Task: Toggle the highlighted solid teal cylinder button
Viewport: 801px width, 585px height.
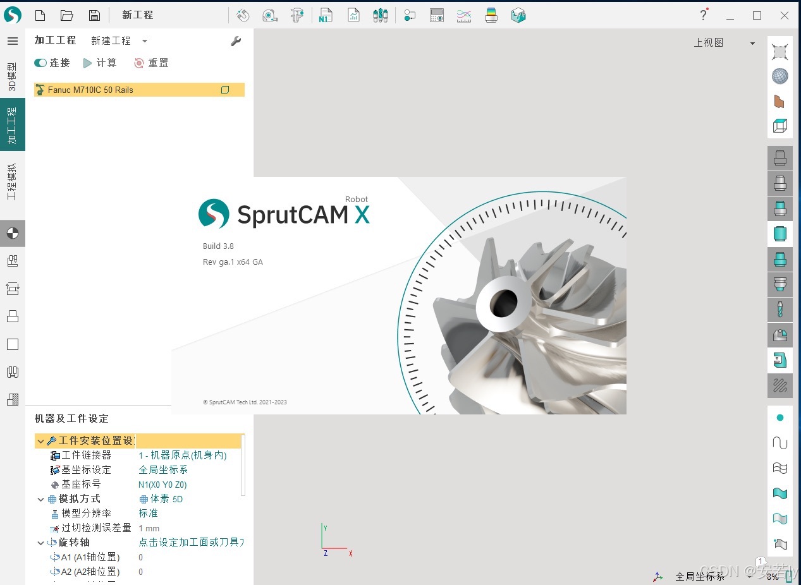Action: [x=780, y=234]
